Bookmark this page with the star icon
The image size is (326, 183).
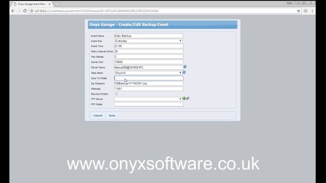tap(298, 11)
